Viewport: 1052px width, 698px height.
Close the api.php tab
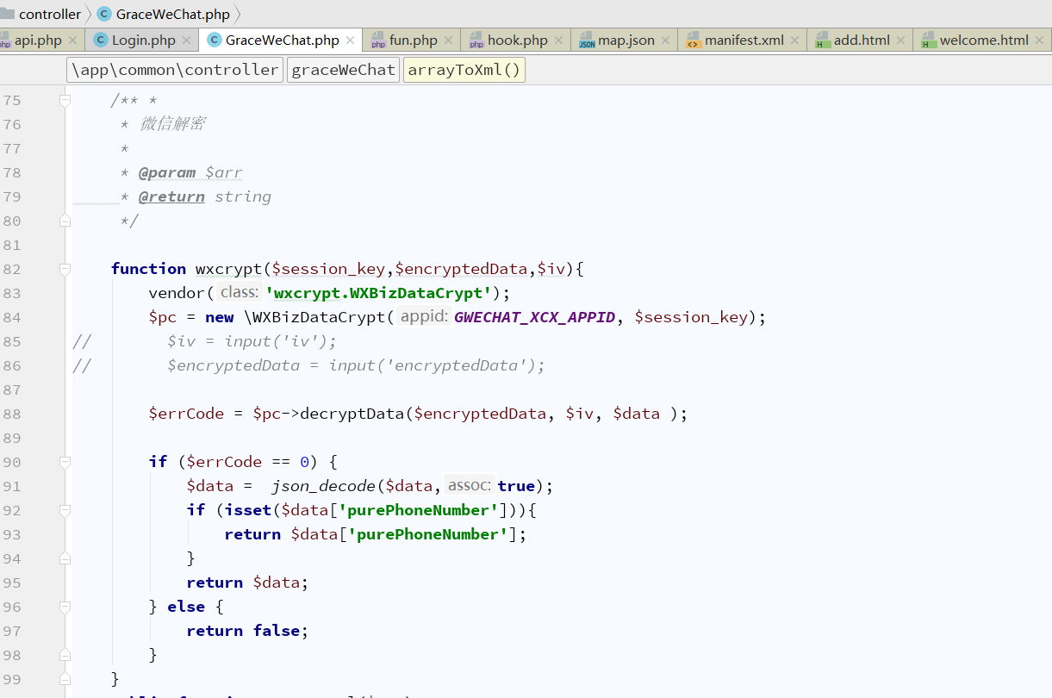tap(72, 41)
